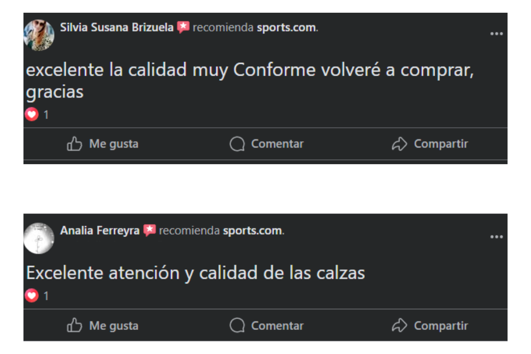Click the Analia Ferreyra name link

[x=100, y=231]
